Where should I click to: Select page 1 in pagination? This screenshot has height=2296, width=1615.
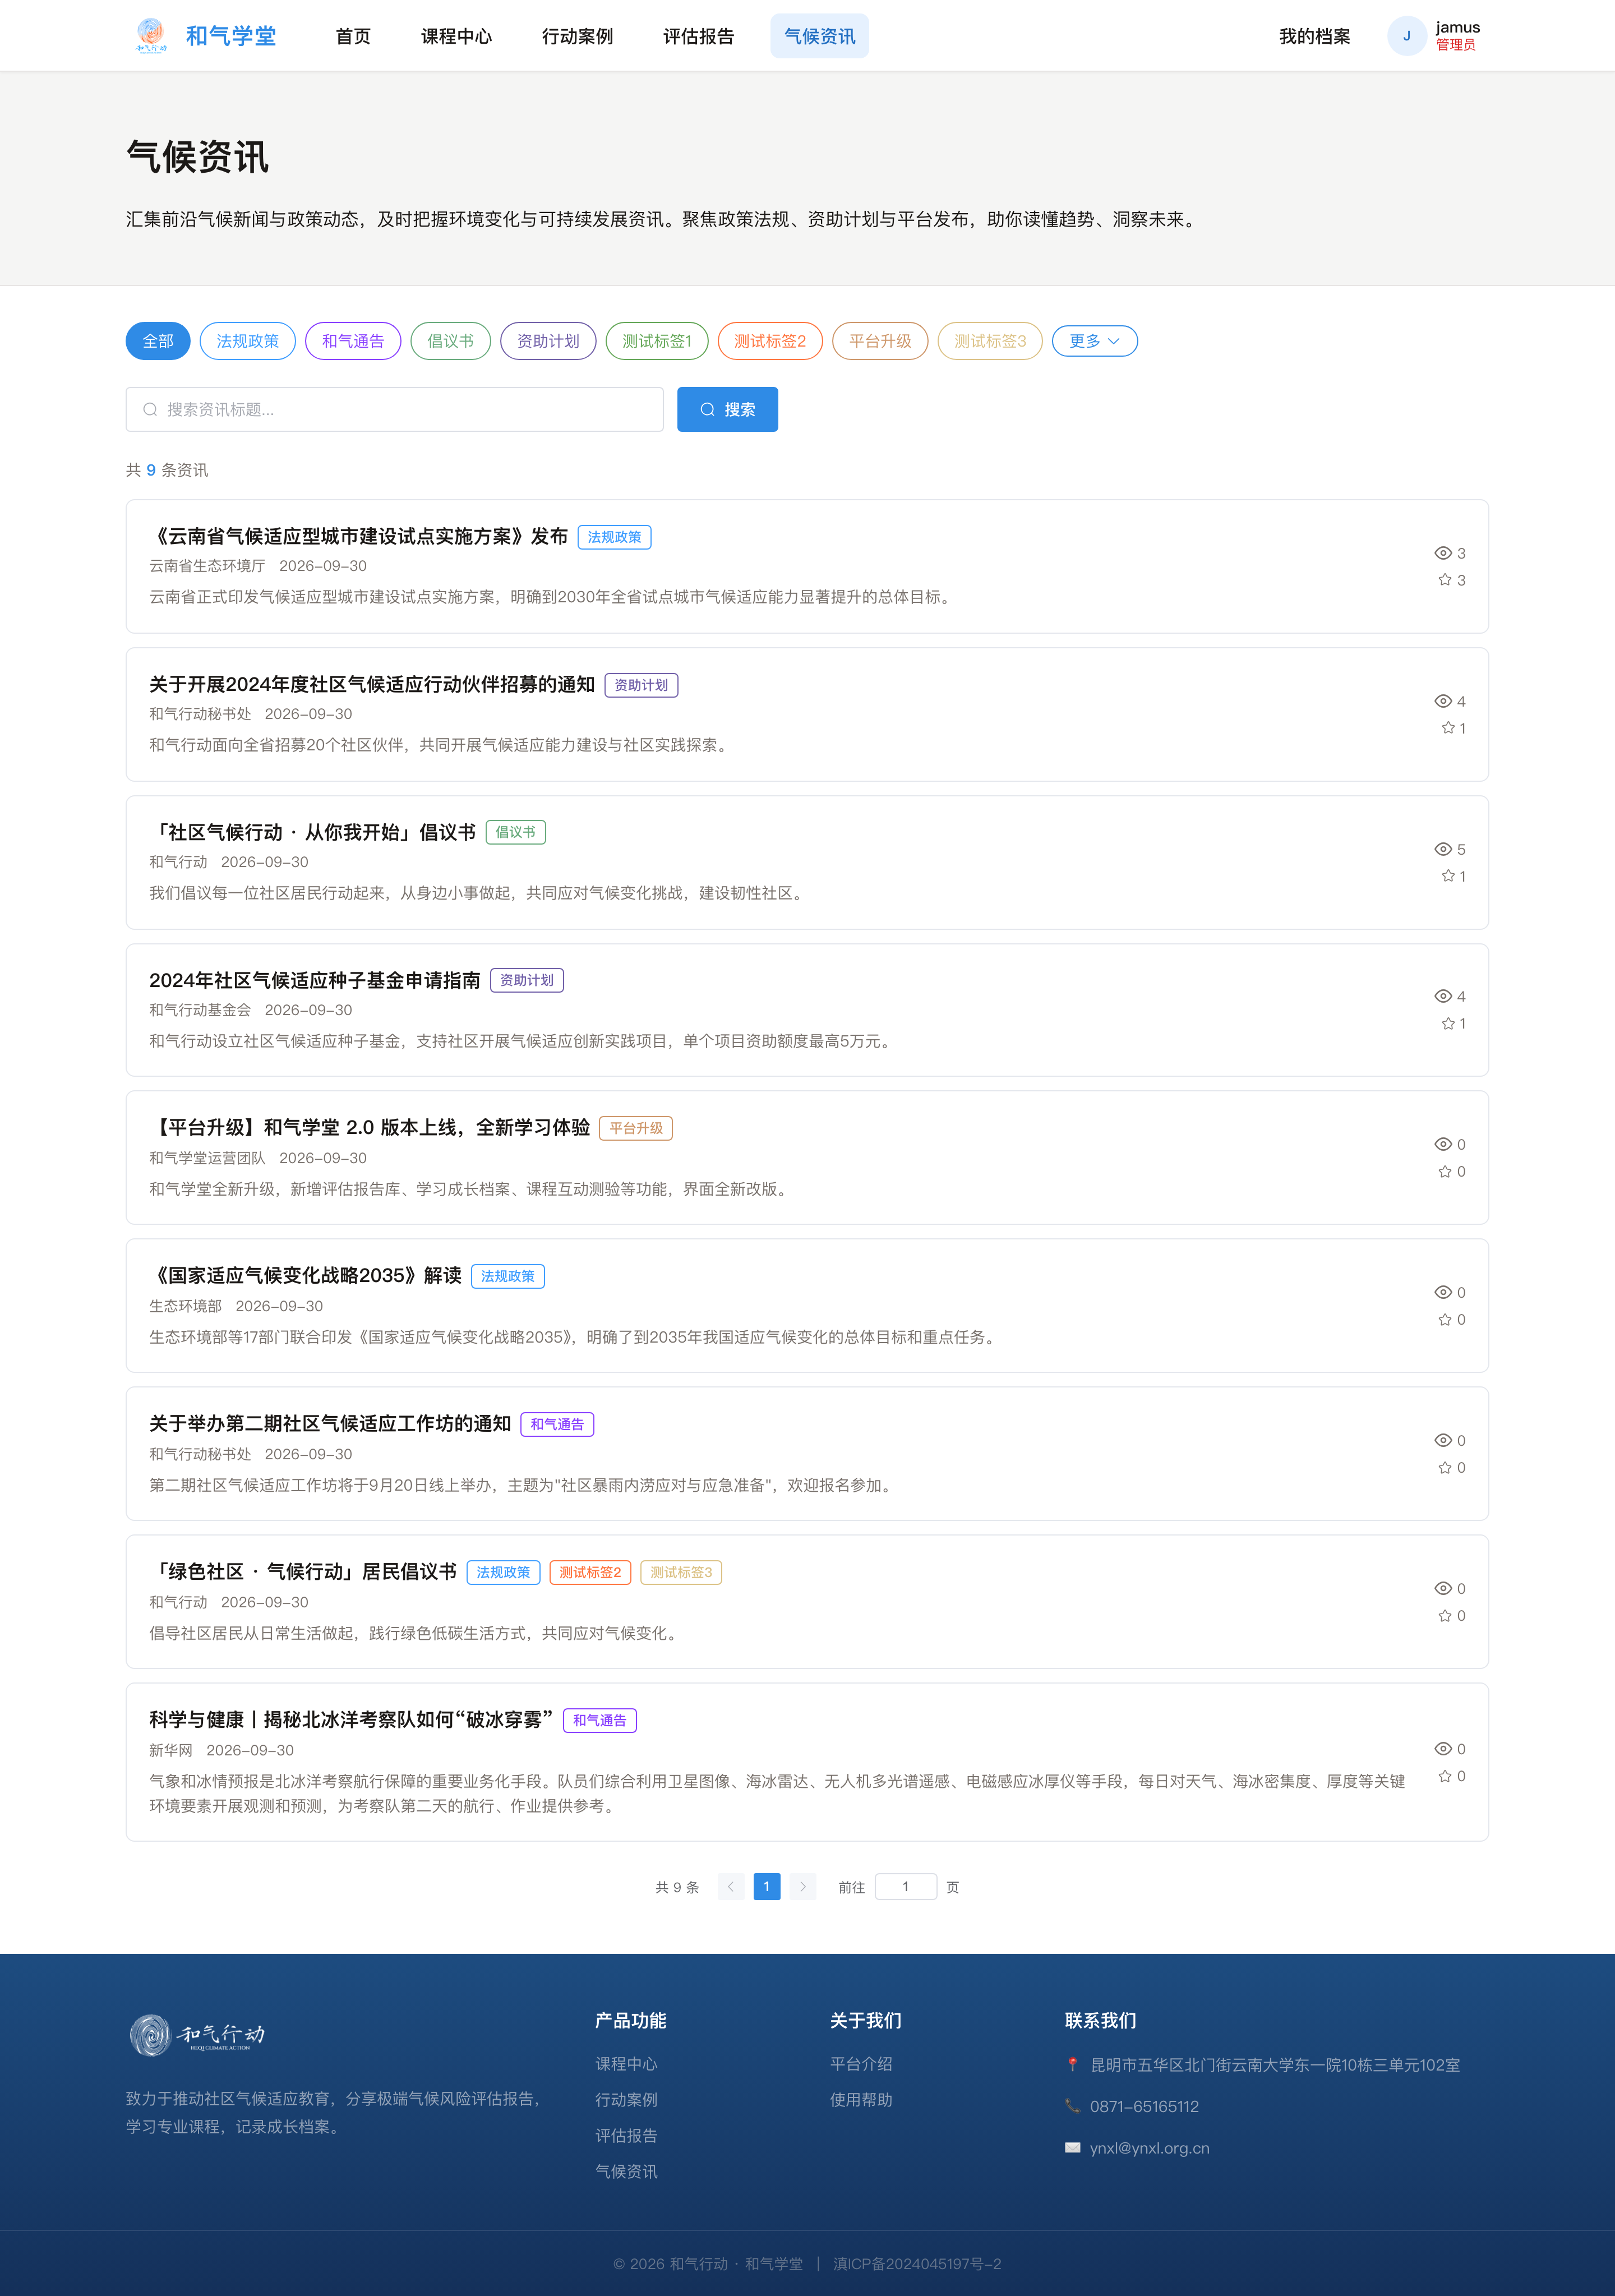click(x=767, y=1886)
